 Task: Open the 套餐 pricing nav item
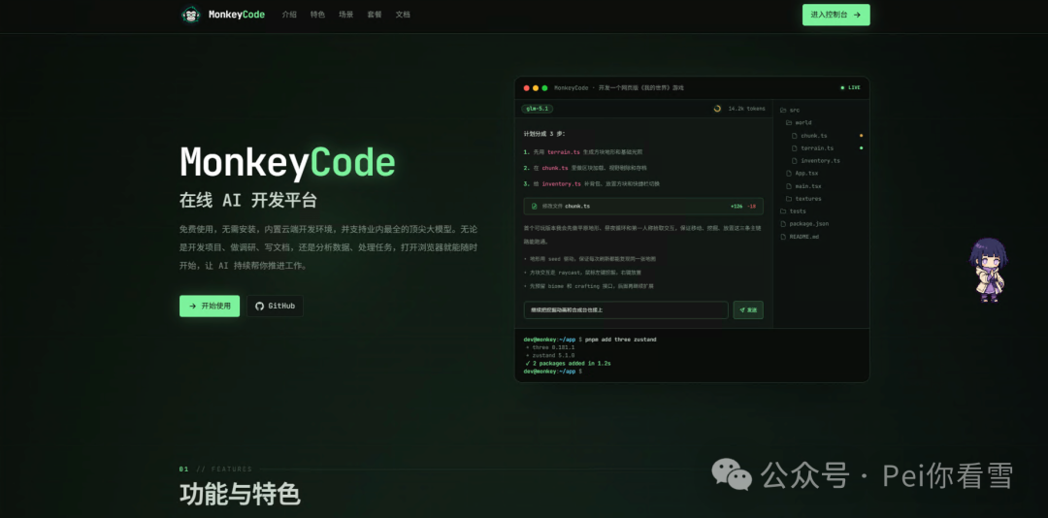[x=375, y=14]
